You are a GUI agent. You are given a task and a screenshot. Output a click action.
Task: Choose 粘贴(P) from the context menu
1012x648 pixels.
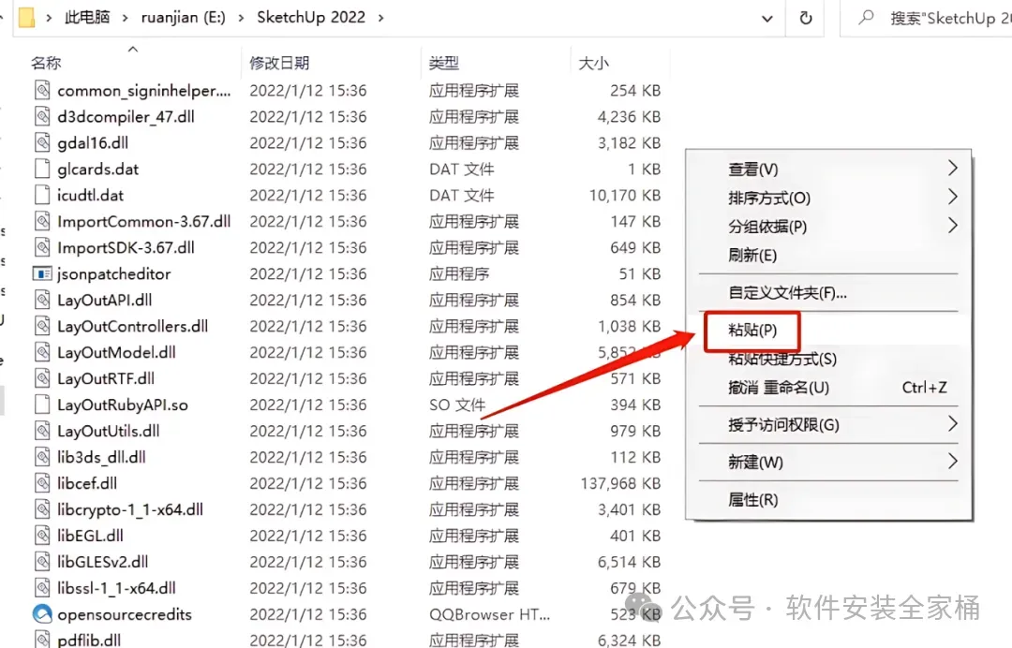tap(752, 331)
